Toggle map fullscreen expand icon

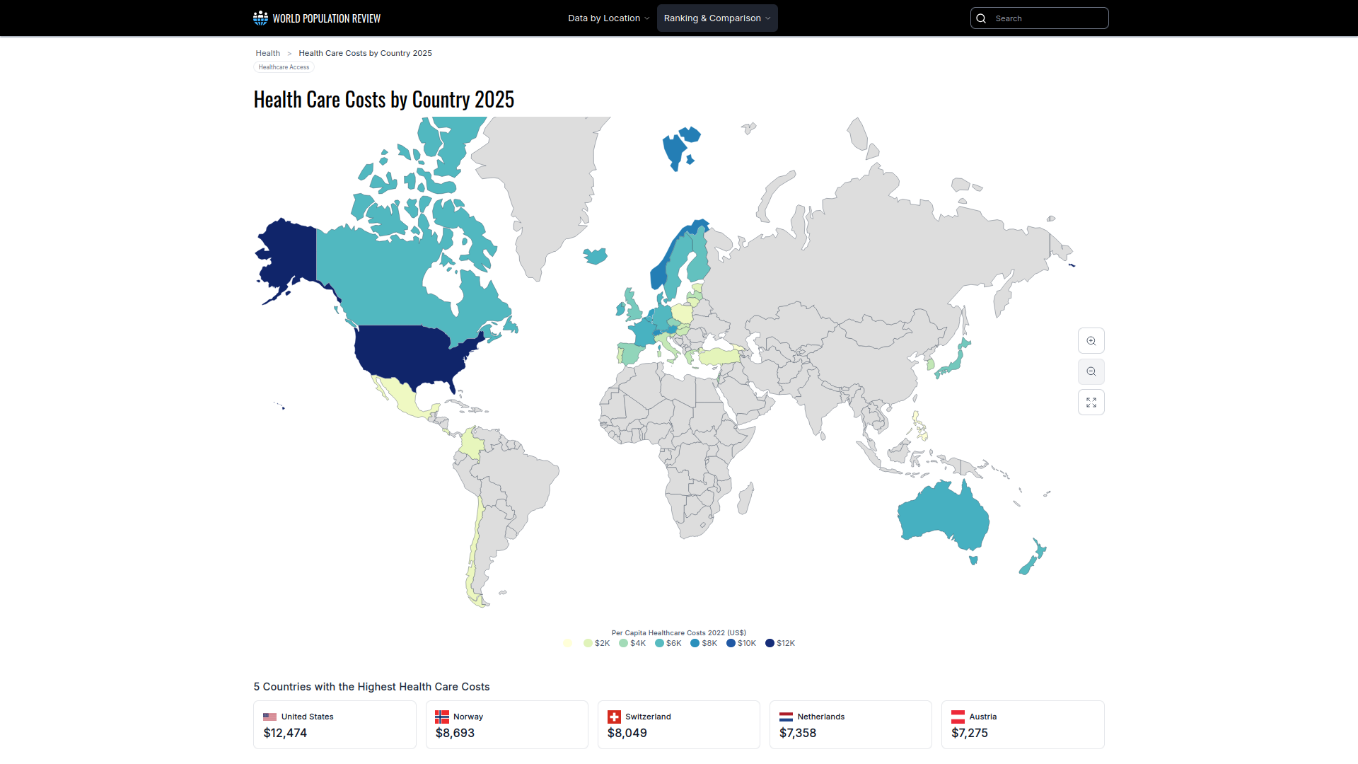pos(1091,403)
